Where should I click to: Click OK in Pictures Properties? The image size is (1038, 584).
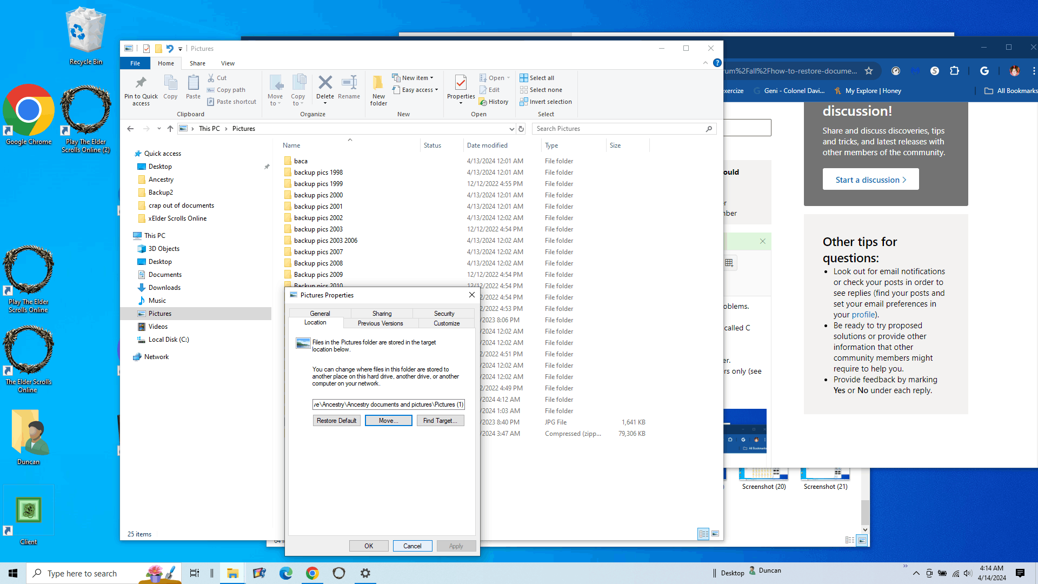[369, 546]
